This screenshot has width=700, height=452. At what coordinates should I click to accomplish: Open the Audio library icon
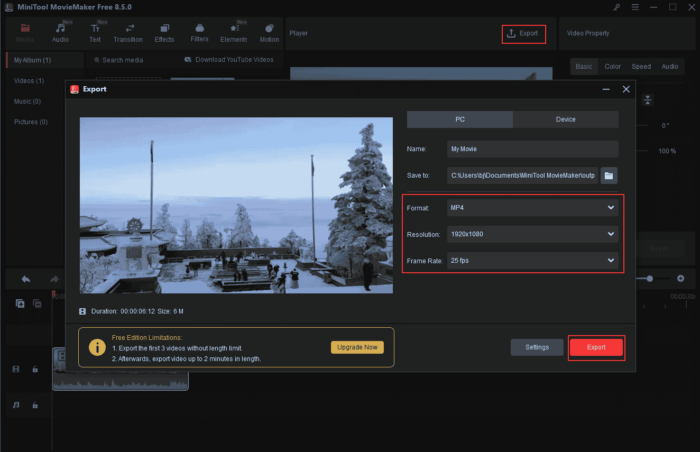point(60,27)
